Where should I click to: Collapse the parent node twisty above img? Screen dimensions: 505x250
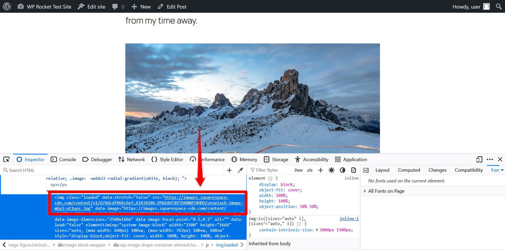click(47, 191)
